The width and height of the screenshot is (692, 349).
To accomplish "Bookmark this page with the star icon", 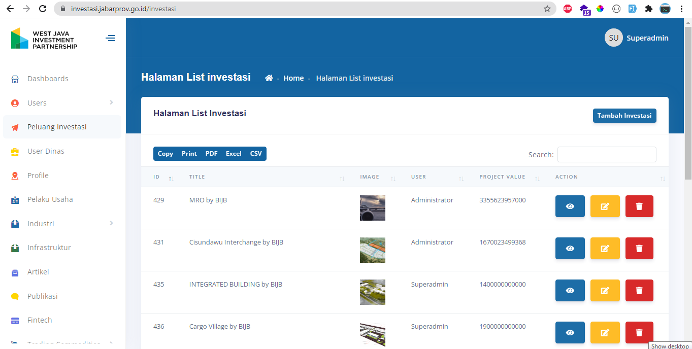I will 547,9.
